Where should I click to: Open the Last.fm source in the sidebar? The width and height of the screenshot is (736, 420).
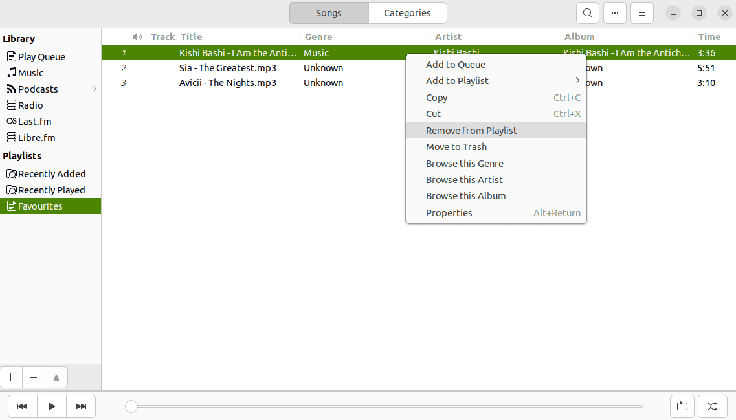click(x=35, y=121)
